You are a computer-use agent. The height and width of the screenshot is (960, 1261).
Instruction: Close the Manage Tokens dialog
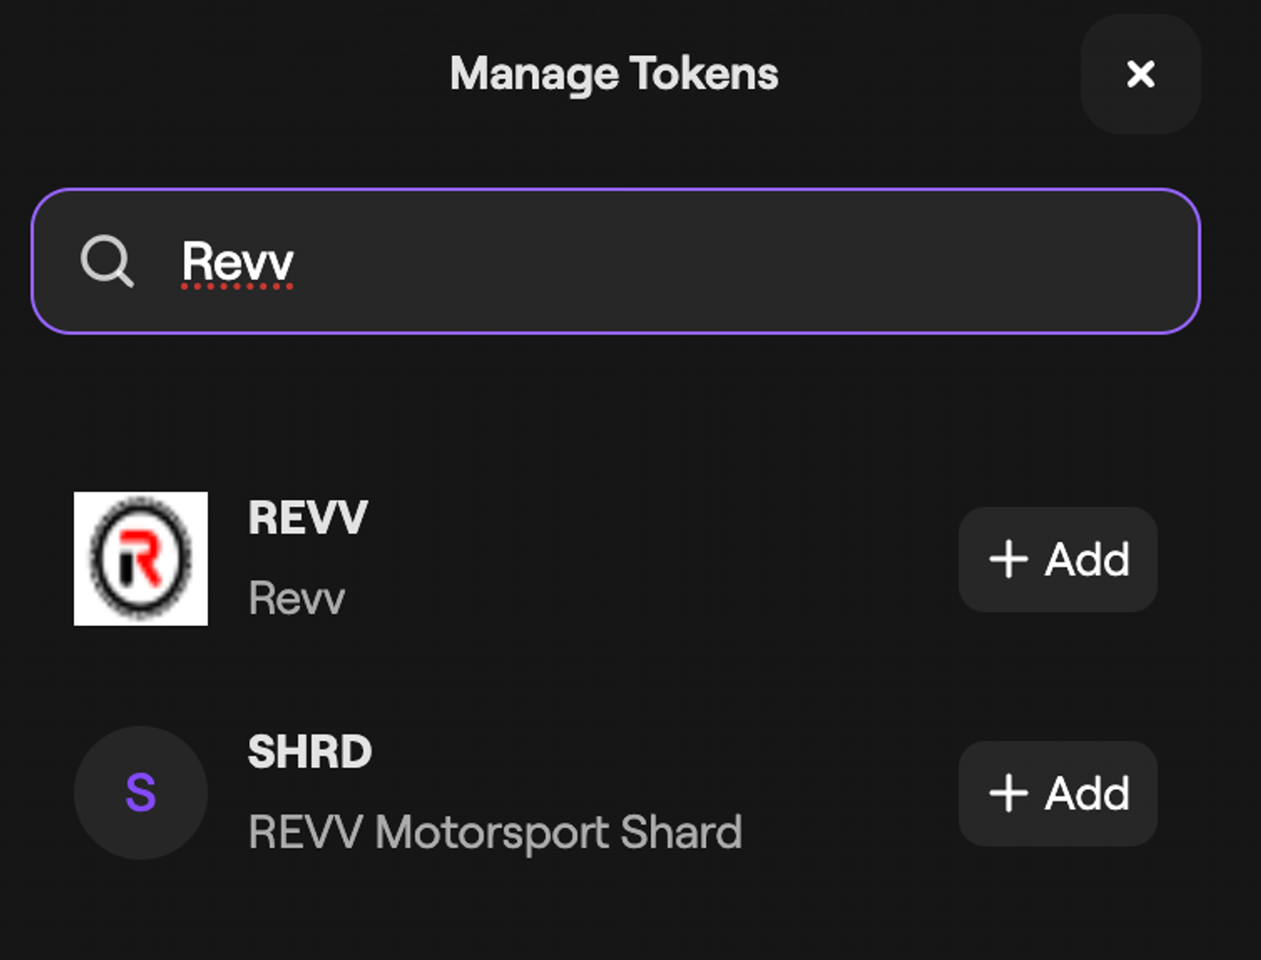tap(1140, 74)
